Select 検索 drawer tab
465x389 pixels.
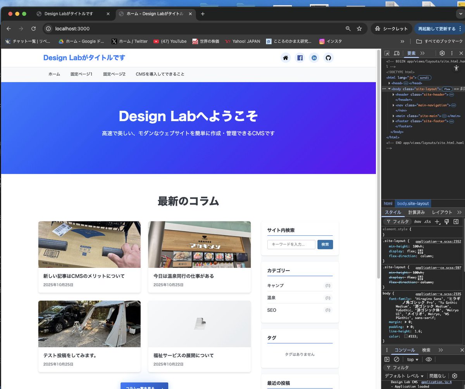click(x=426, y=350)
